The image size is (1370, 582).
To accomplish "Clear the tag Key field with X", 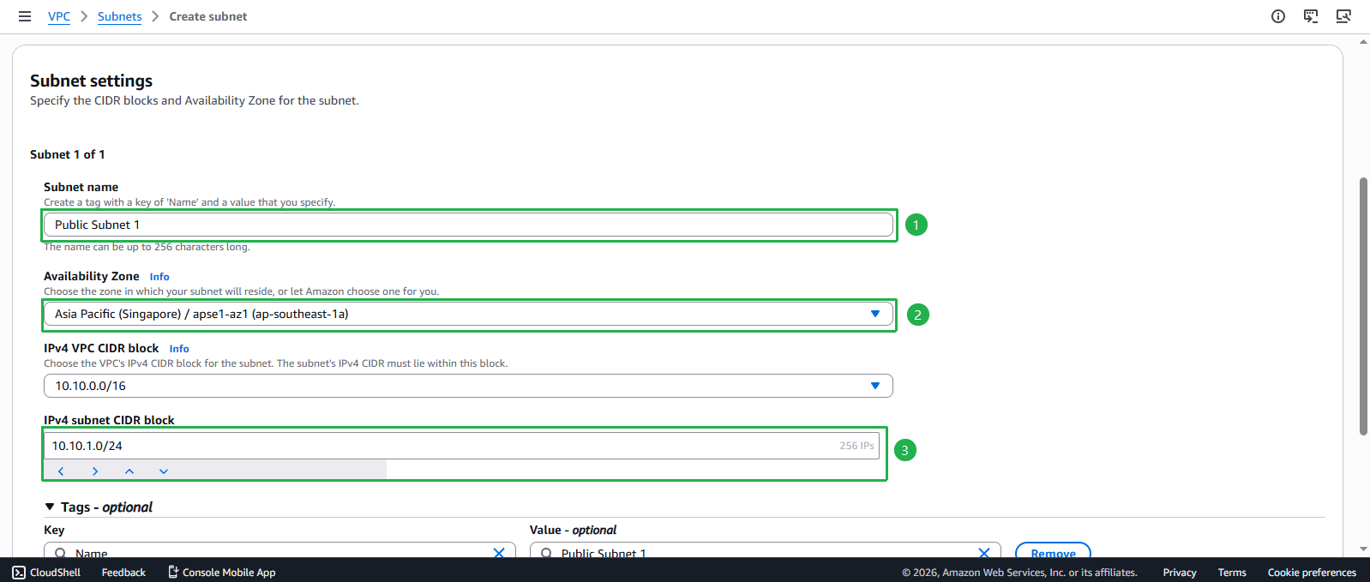I will click(499, 553).
